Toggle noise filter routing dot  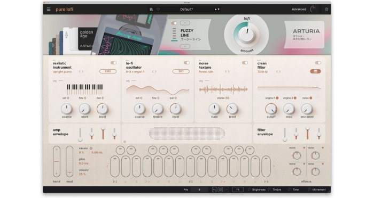(311, 98)
